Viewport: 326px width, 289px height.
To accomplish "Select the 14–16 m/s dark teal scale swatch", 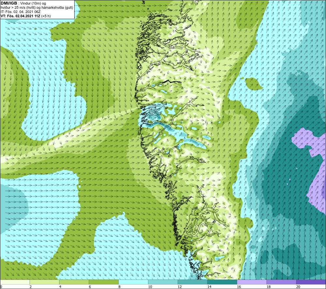I will 222,282.
